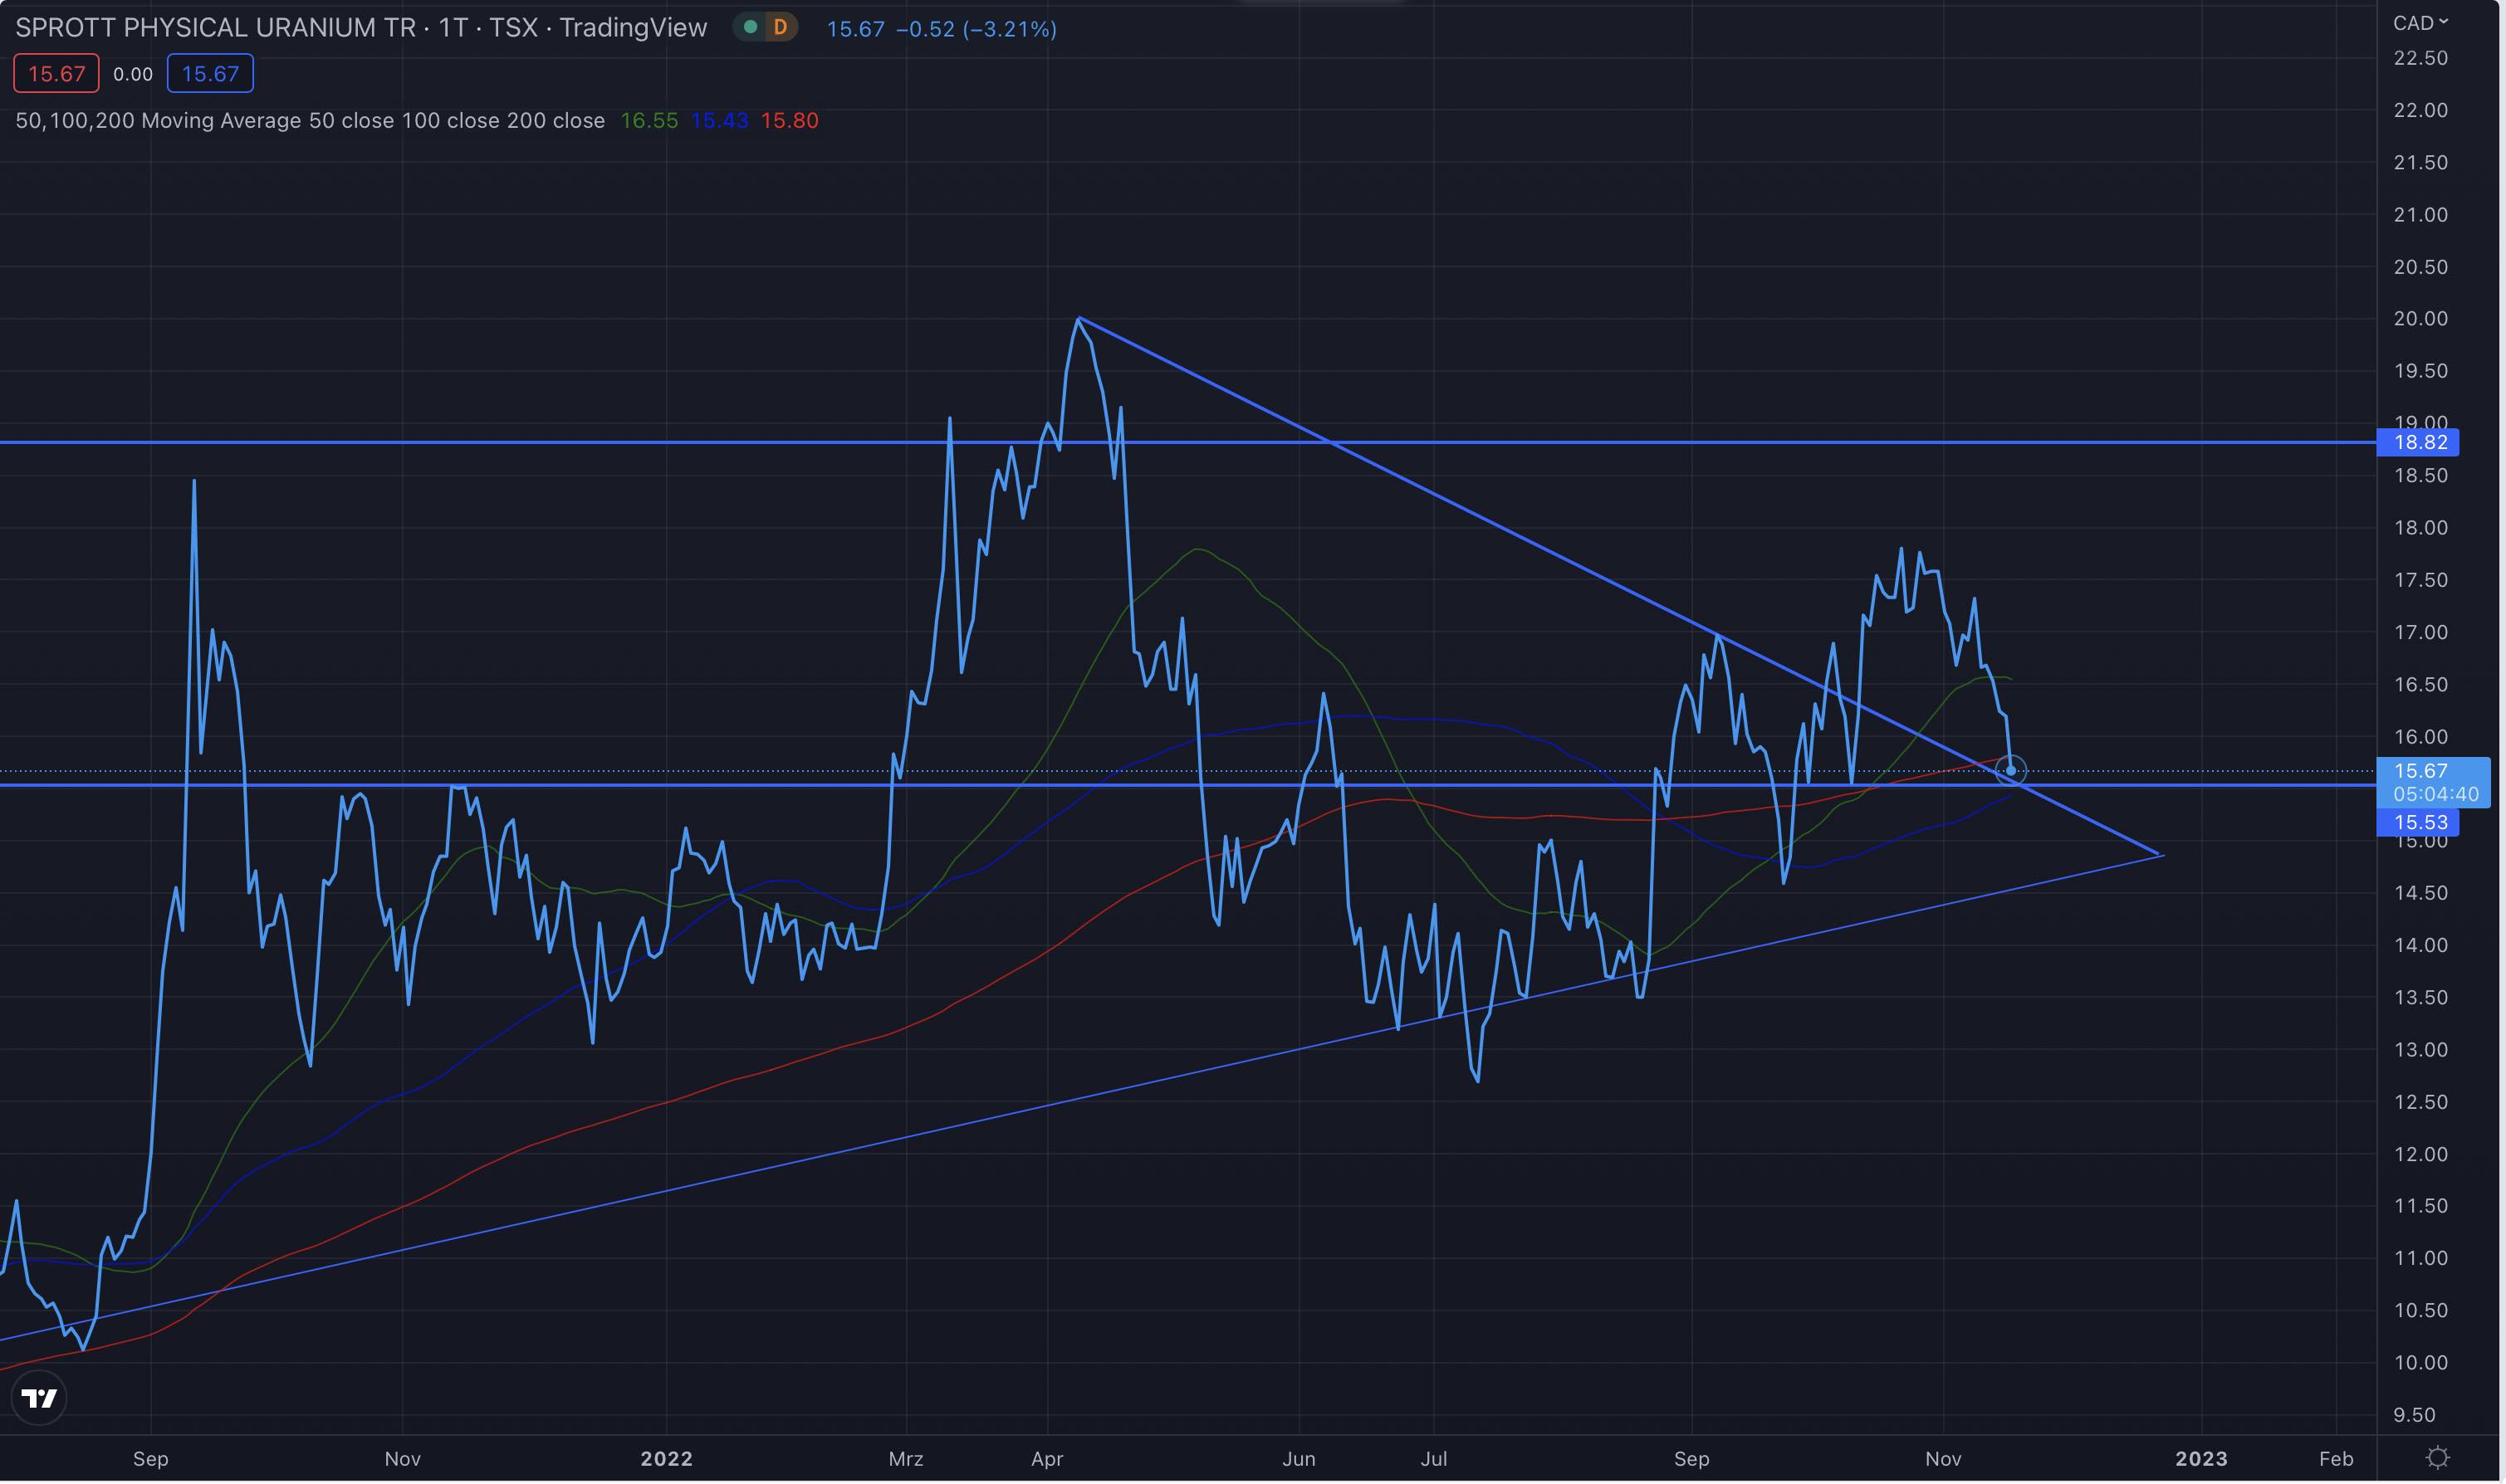Click the green market status dot

point(751,27)
